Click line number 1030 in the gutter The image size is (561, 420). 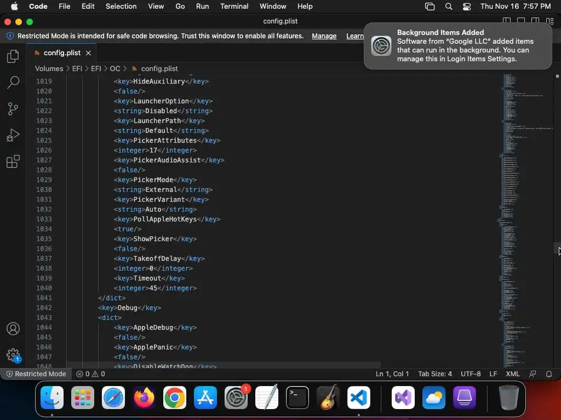44,190
